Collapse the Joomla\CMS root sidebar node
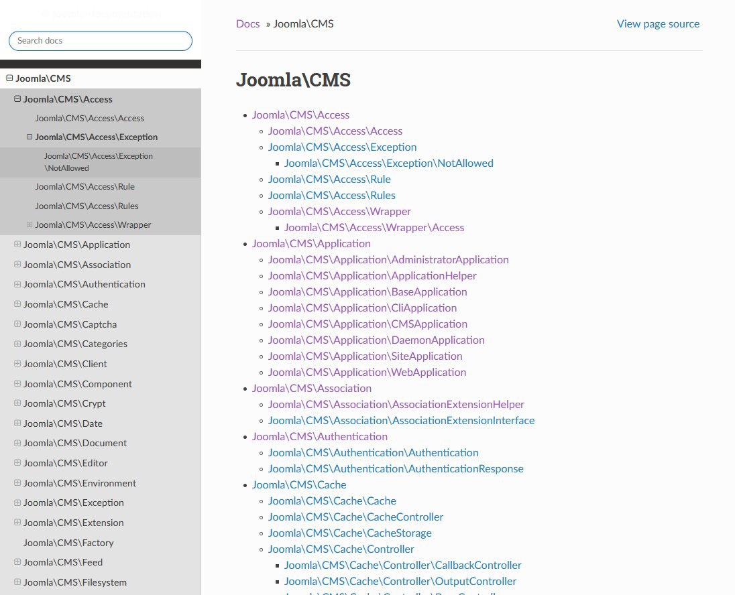735x595 pixels. click(9, 78)
